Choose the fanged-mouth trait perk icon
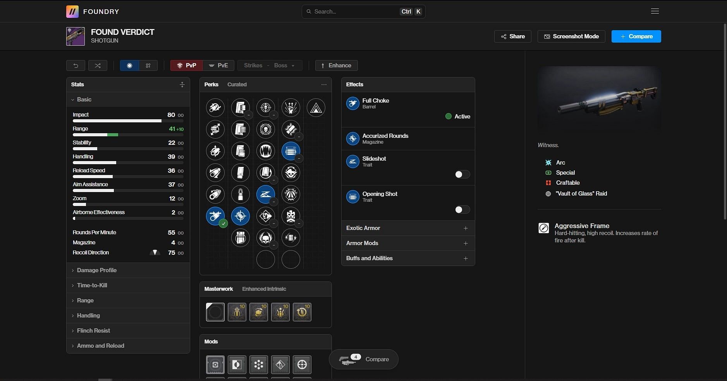727x381 pixels. point(265,151)
